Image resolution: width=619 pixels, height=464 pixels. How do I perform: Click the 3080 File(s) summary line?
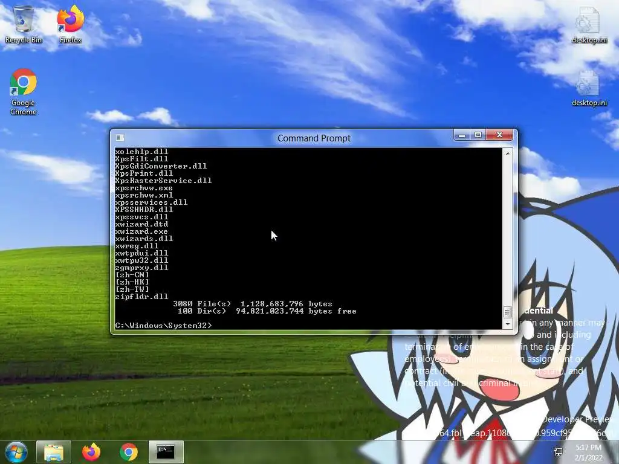[253, 304]
